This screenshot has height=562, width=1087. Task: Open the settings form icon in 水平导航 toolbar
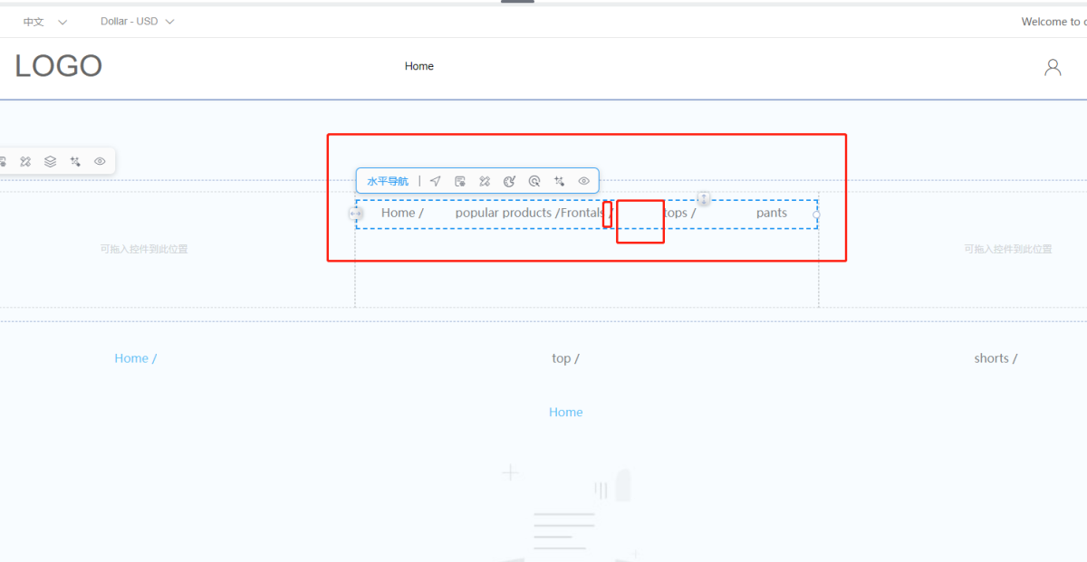[x=460, y=181]
